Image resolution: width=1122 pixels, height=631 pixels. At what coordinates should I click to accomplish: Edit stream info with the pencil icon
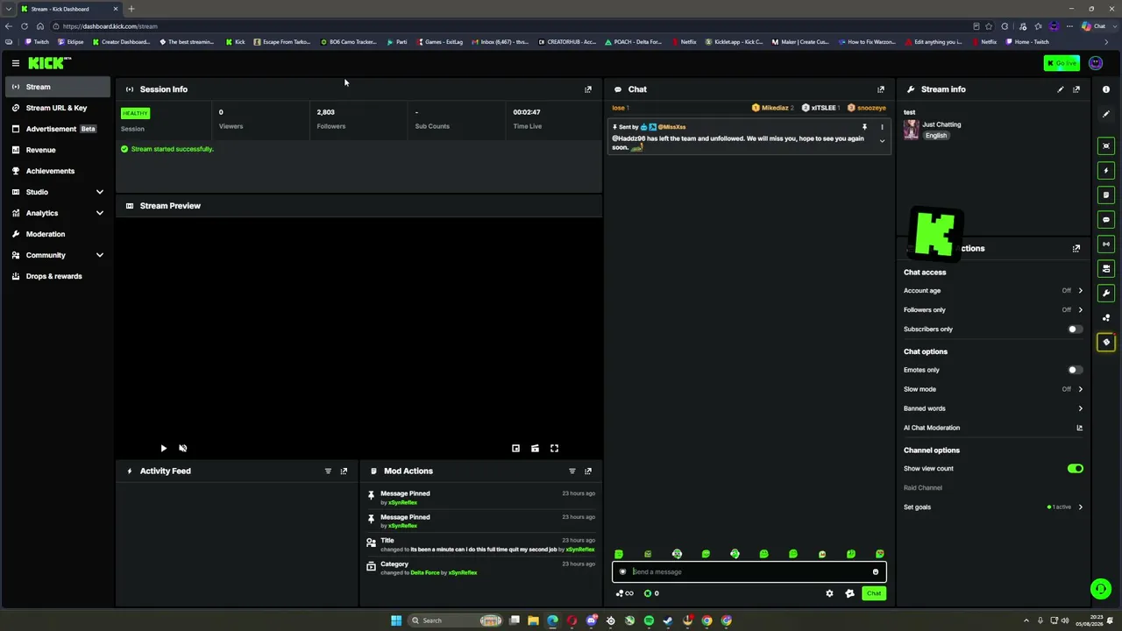[1061, 89]
